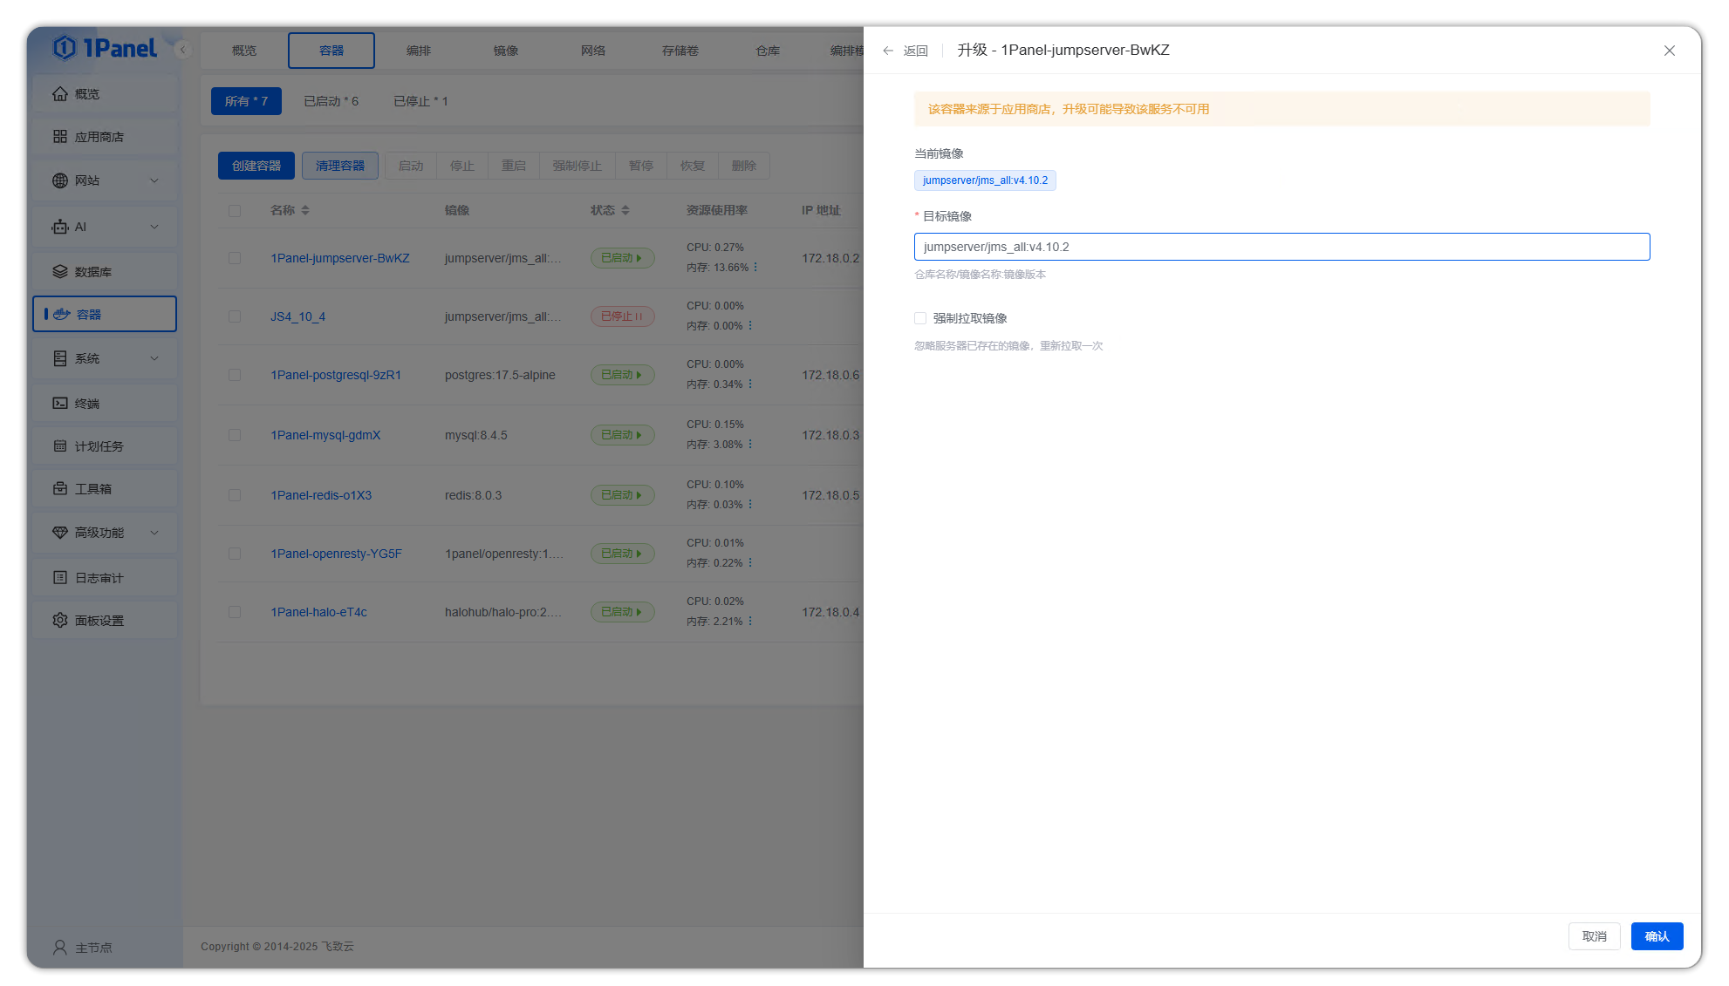1729x986 pixels.
Task: Click the AI robot icon in the sidebar
Action: click(x=60, y=227)
